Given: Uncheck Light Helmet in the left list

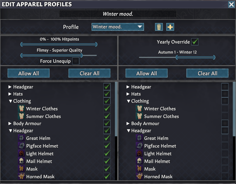Looking at the screenshot, I should click(107, 154).
